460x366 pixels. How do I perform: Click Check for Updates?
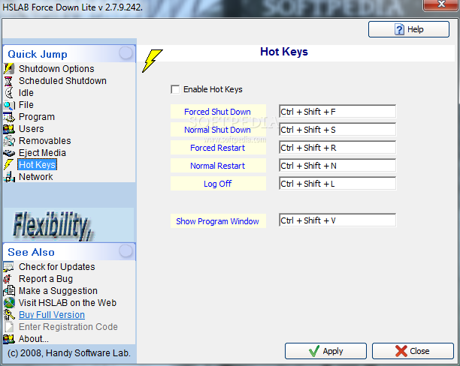(x=57, y=267)
